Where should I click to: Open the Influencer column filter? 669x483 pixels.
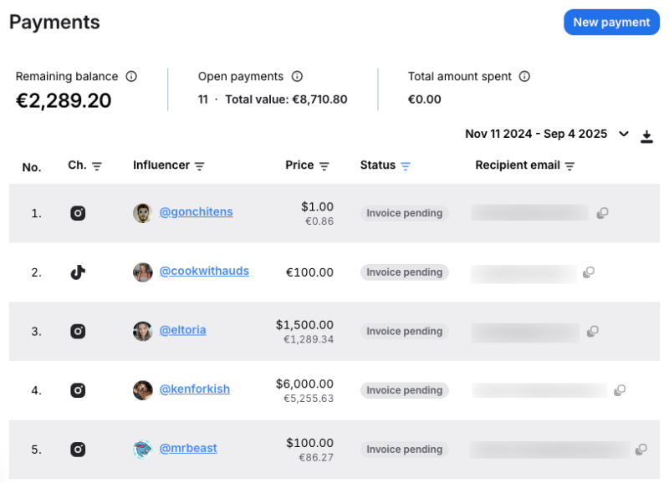[199, 166]
